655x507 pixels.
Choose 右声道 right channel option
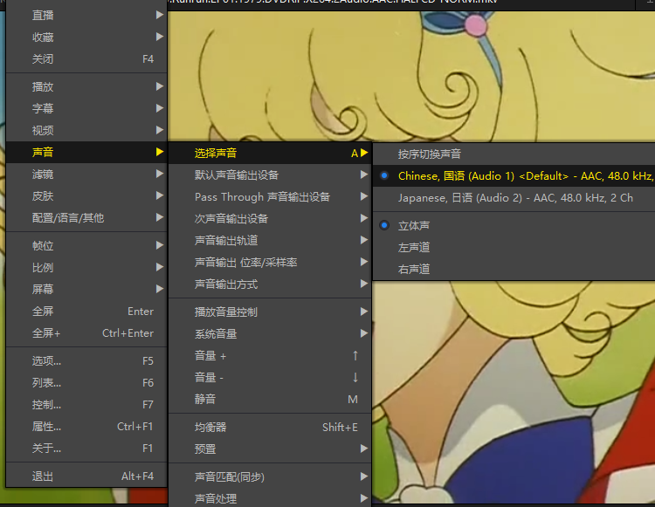click(x=414, y=270)
